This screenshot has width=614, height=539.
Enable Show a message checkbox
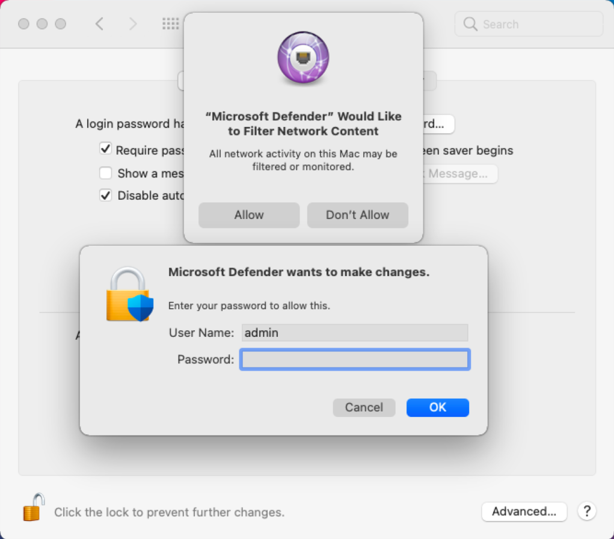105,173
